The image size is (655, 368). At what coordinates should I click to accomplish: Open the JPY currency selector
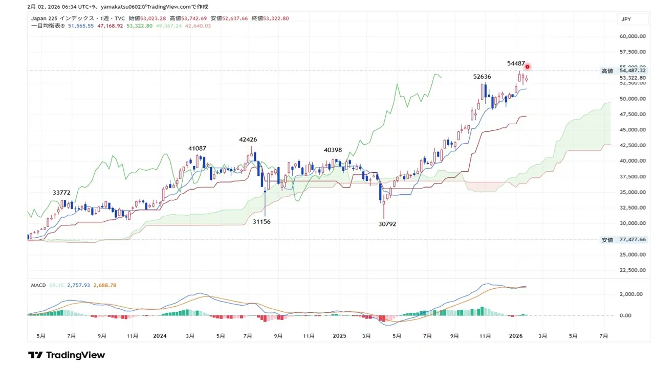[626, 19]
